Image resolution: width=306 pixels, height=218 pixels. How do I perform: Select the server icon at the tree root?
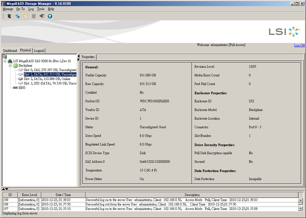4,57
